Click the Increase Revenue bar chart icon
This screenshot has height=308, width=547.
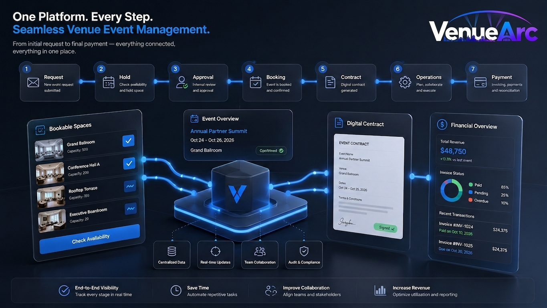click(380, 290)
